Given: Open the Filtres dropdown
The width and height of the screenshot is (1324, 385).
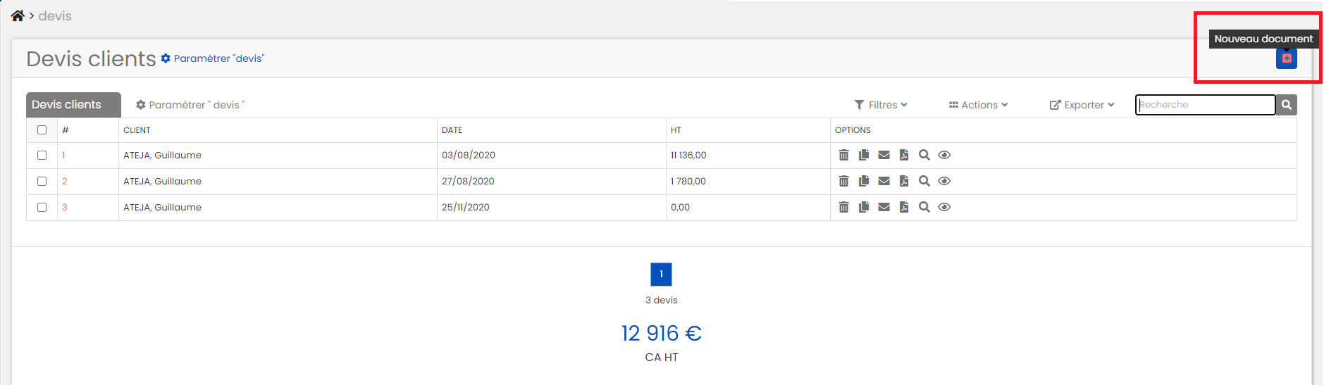Looking at the screenshot, I should click(881, 105).
